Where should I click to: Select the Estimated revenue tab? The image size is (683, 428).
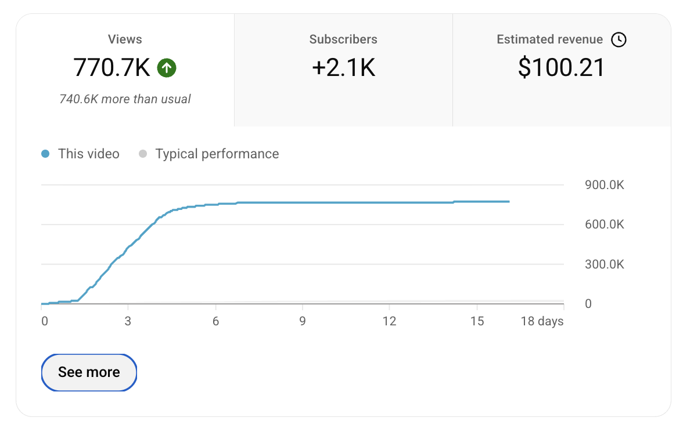[x=562, y=70]
